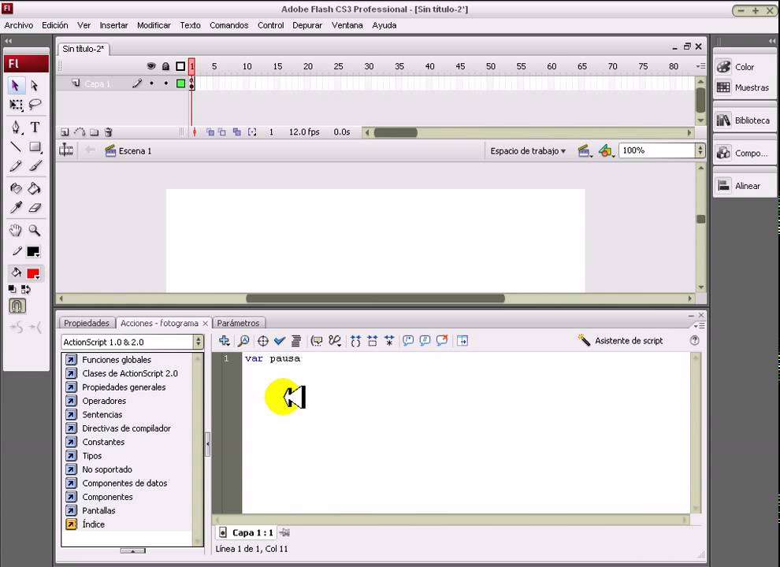Open the Alinear panel

pyautogui.click(x=745, y=186)
